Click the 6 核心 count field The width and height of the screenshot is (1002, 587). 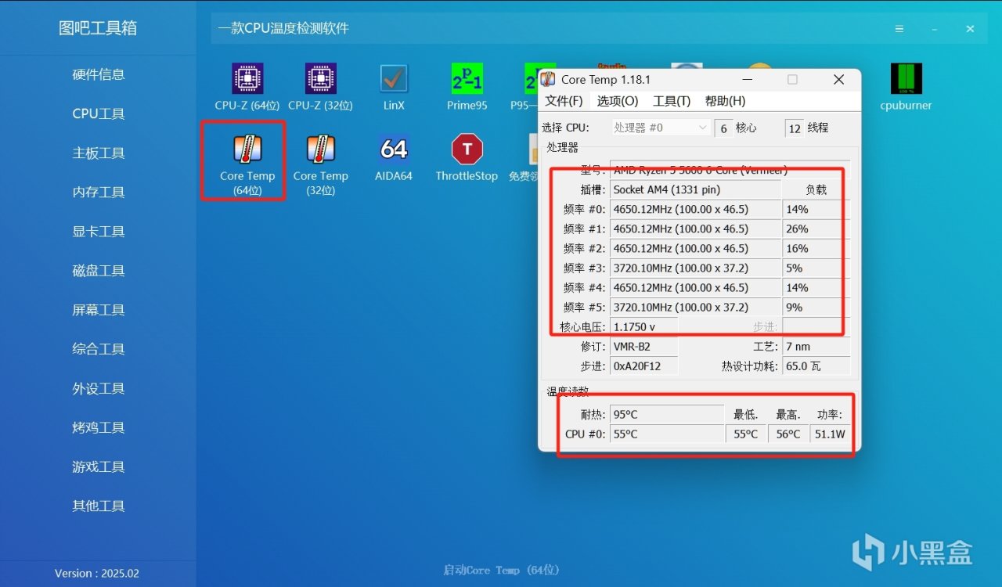pyautogui.click(x=723, y=128)
